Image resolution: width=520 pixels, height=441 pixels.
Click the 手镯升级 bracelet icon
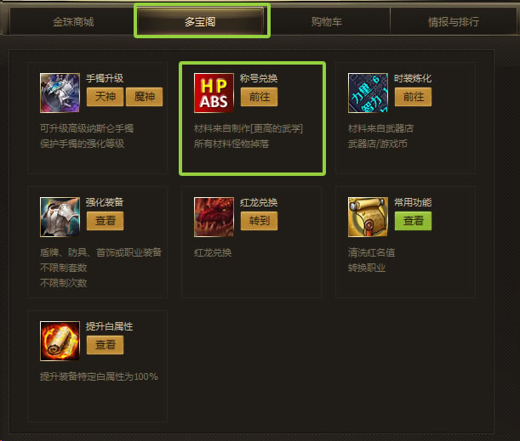[x=60, y=93]
